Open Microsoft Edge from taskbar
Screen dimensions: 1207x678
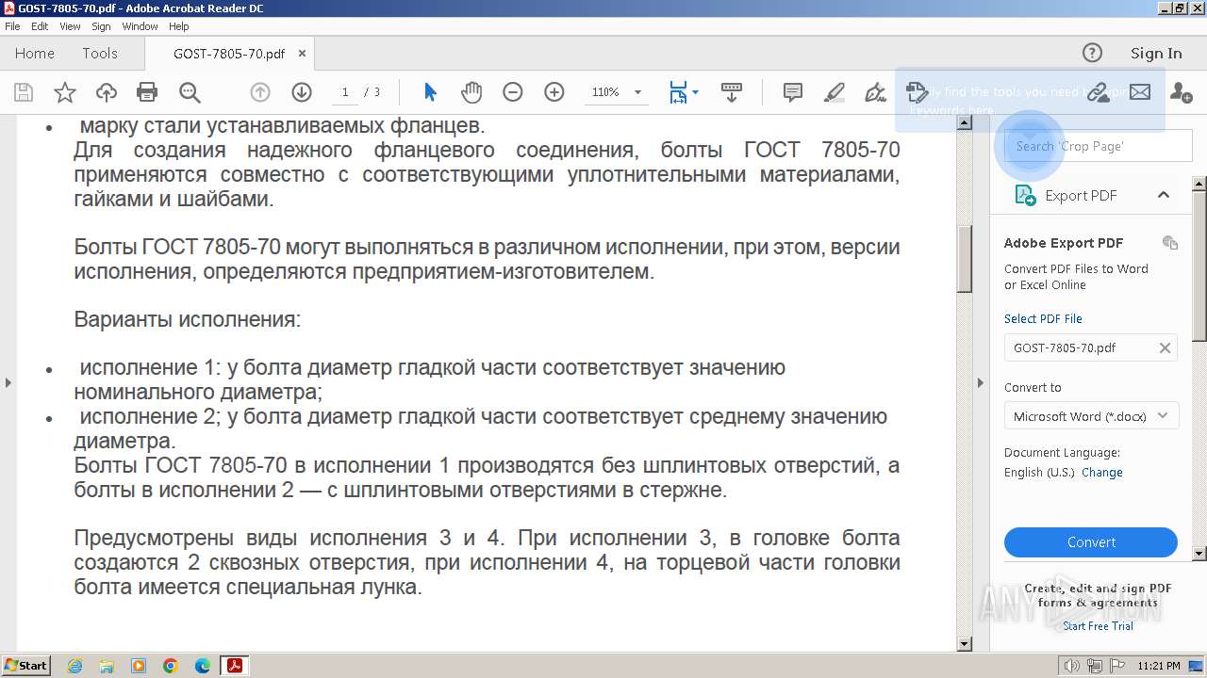tap(203, 666)
